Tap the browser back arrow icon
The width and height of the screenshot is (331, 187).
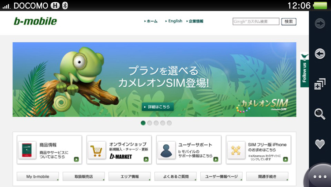pyautogui.click(x=320, y=54)
